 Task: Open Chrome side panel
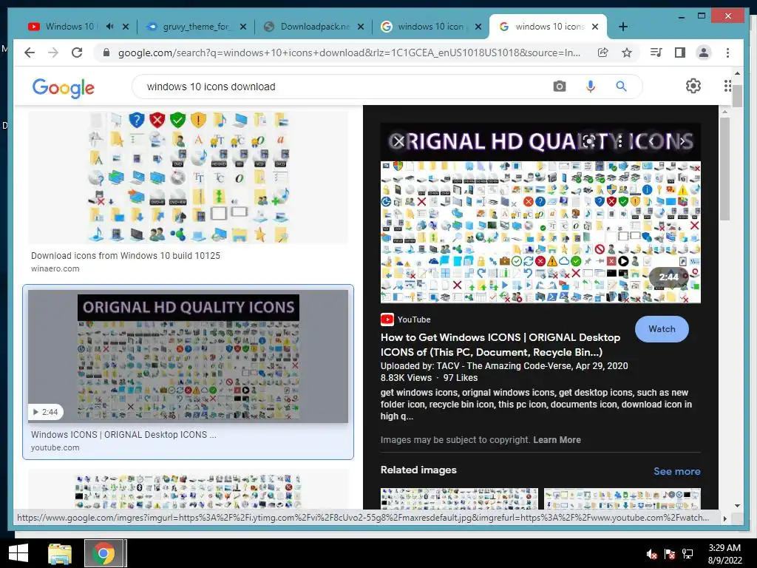[x=680, y=53]
